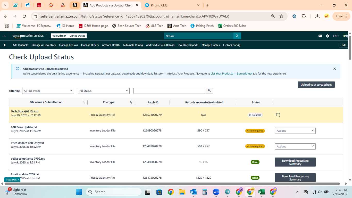Open the tab search dropdown arrow
The image size is (352, 198).
pyautogui.click(x=5, y=5)
